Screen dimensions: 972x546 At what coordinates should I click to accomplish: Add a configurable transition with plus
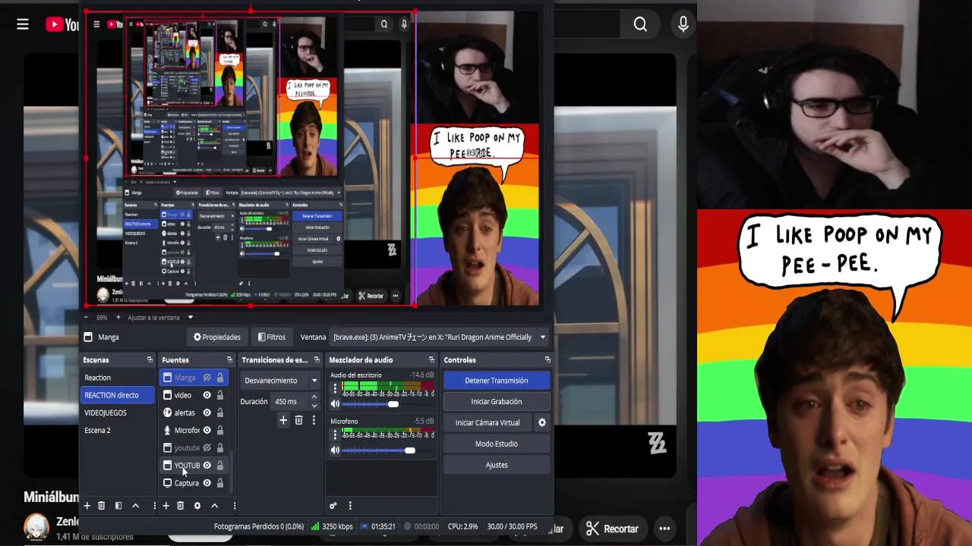click(x=283, y=420)
